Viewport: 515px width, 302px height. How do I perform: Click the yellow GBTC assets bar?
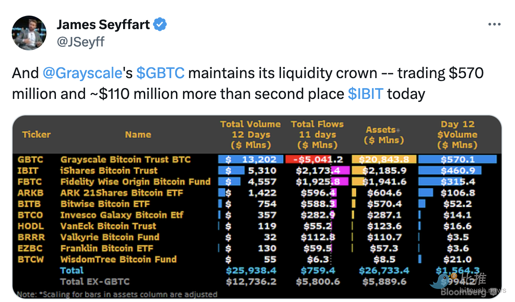point(384,159)
